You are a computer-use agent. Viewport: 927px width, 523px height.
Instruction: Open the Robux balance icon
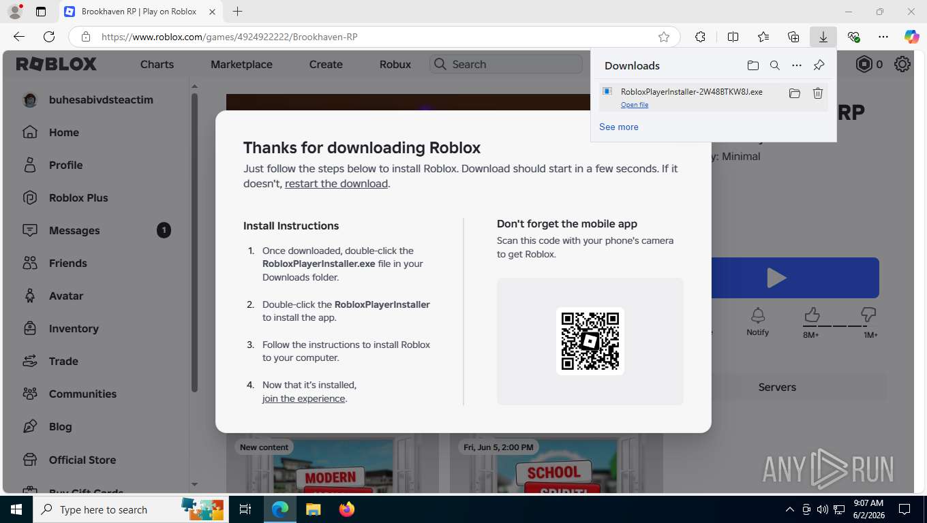coord(864,64)
